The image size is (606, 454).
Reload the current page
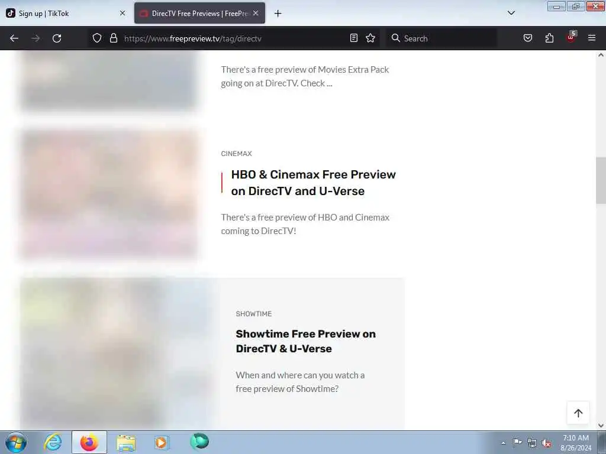tap(57, 38)
